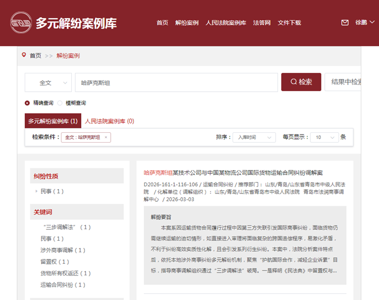Go to 人民法院案例库 in top navigation
This screenshot has width=379, height=300.
coord(225,22)
